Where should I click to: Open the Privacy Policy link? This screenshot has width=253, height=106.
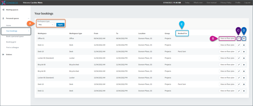click(x=226, y=3)
